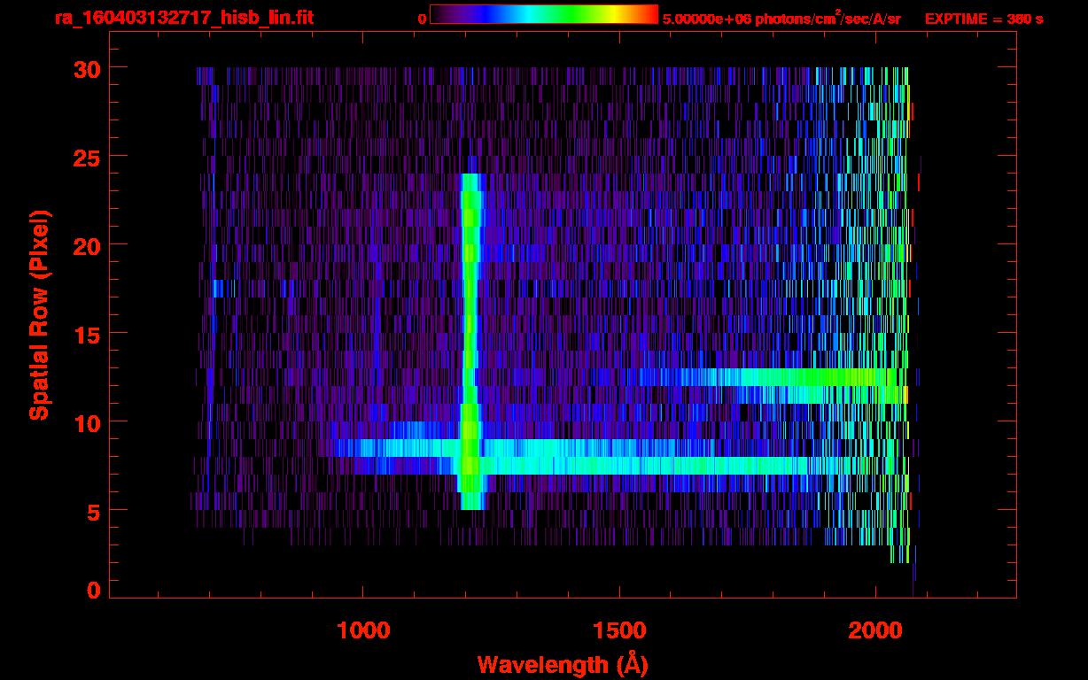The width and height of the screenshot is (1088, 680).
Task: Click the 1000 wavelength tick label
Action: [362, 630]
